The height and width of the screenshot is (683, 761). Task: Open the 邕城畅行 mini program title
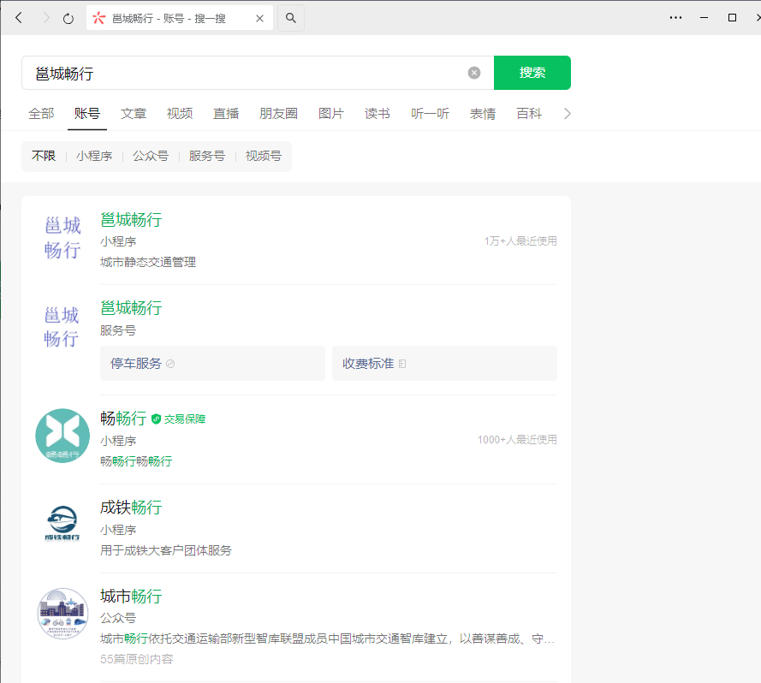131,220
